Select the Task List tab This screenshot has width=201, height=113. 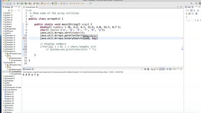tap(189, 7)
